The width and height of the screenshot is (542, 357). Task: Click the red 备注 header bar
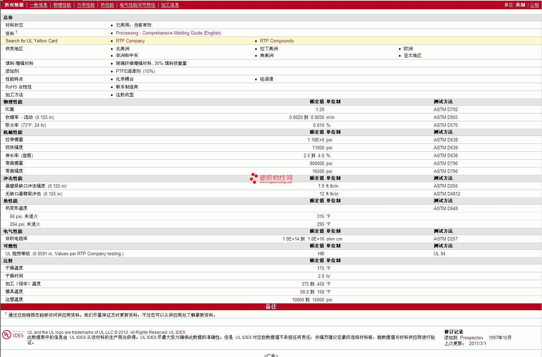271,306
